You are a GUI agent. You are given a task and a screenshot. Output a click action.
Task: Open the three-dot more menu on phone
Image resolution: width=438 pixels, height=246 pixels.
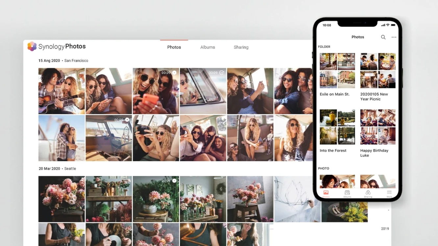(x=394, y=37)
